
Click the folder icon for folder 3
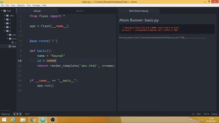[x=8, y=23]
